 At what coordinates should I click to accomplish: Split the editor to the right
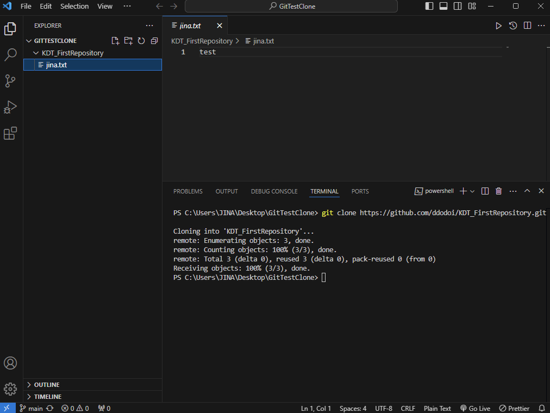527,26
